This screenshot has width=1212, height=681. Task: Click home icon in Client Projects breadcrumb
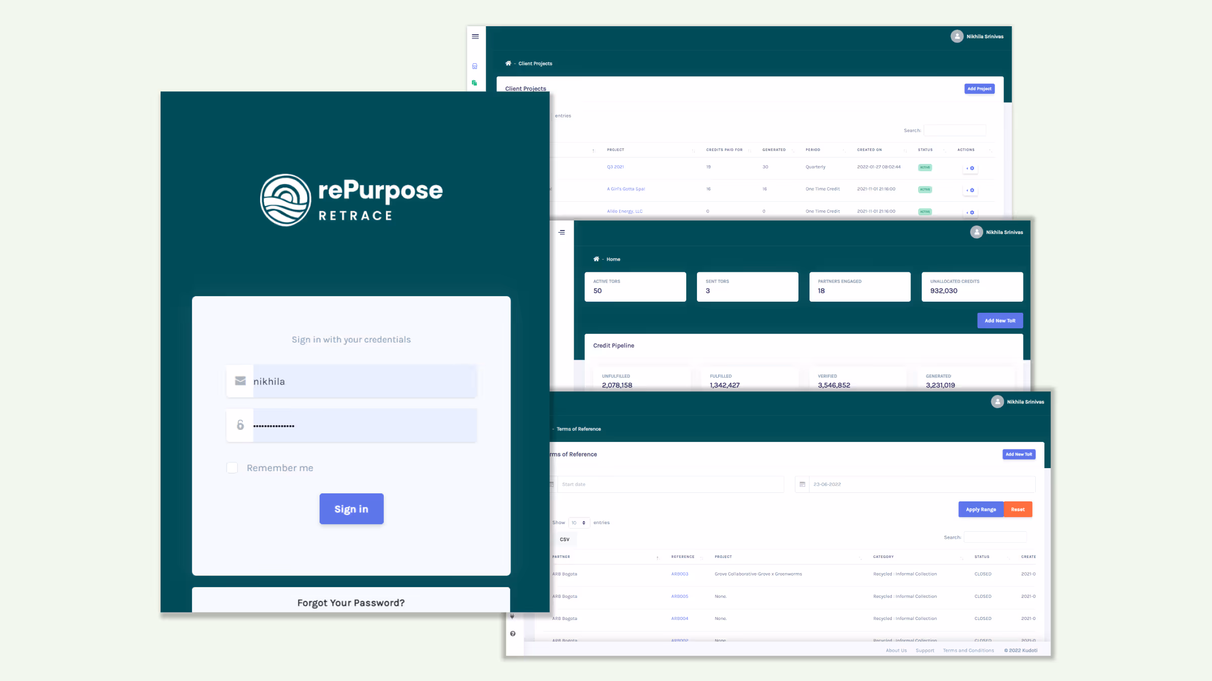[x=508, y=64]
